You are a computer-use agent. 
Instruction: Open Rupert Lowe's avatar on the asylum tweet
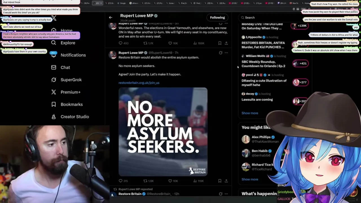pos(113,55)
